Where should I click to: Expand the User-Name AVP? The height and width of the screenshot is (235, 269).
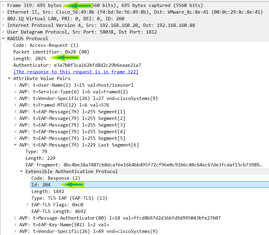pyautogui.click(x=15, y=85)
